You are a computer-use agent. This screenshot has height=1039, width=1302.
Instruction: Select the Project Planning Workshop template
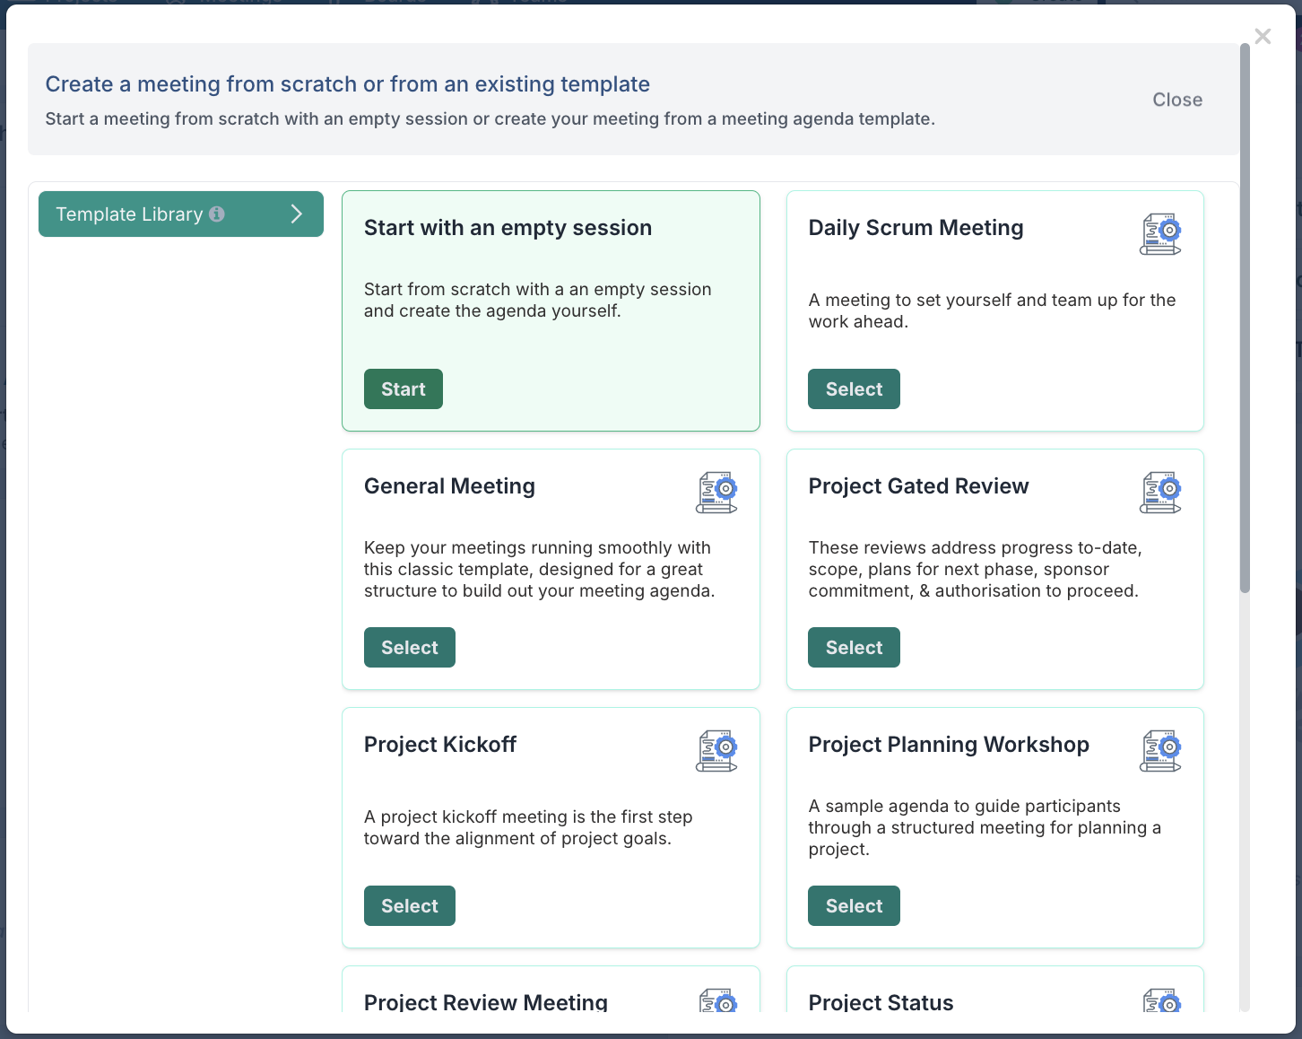coord(854,906)
